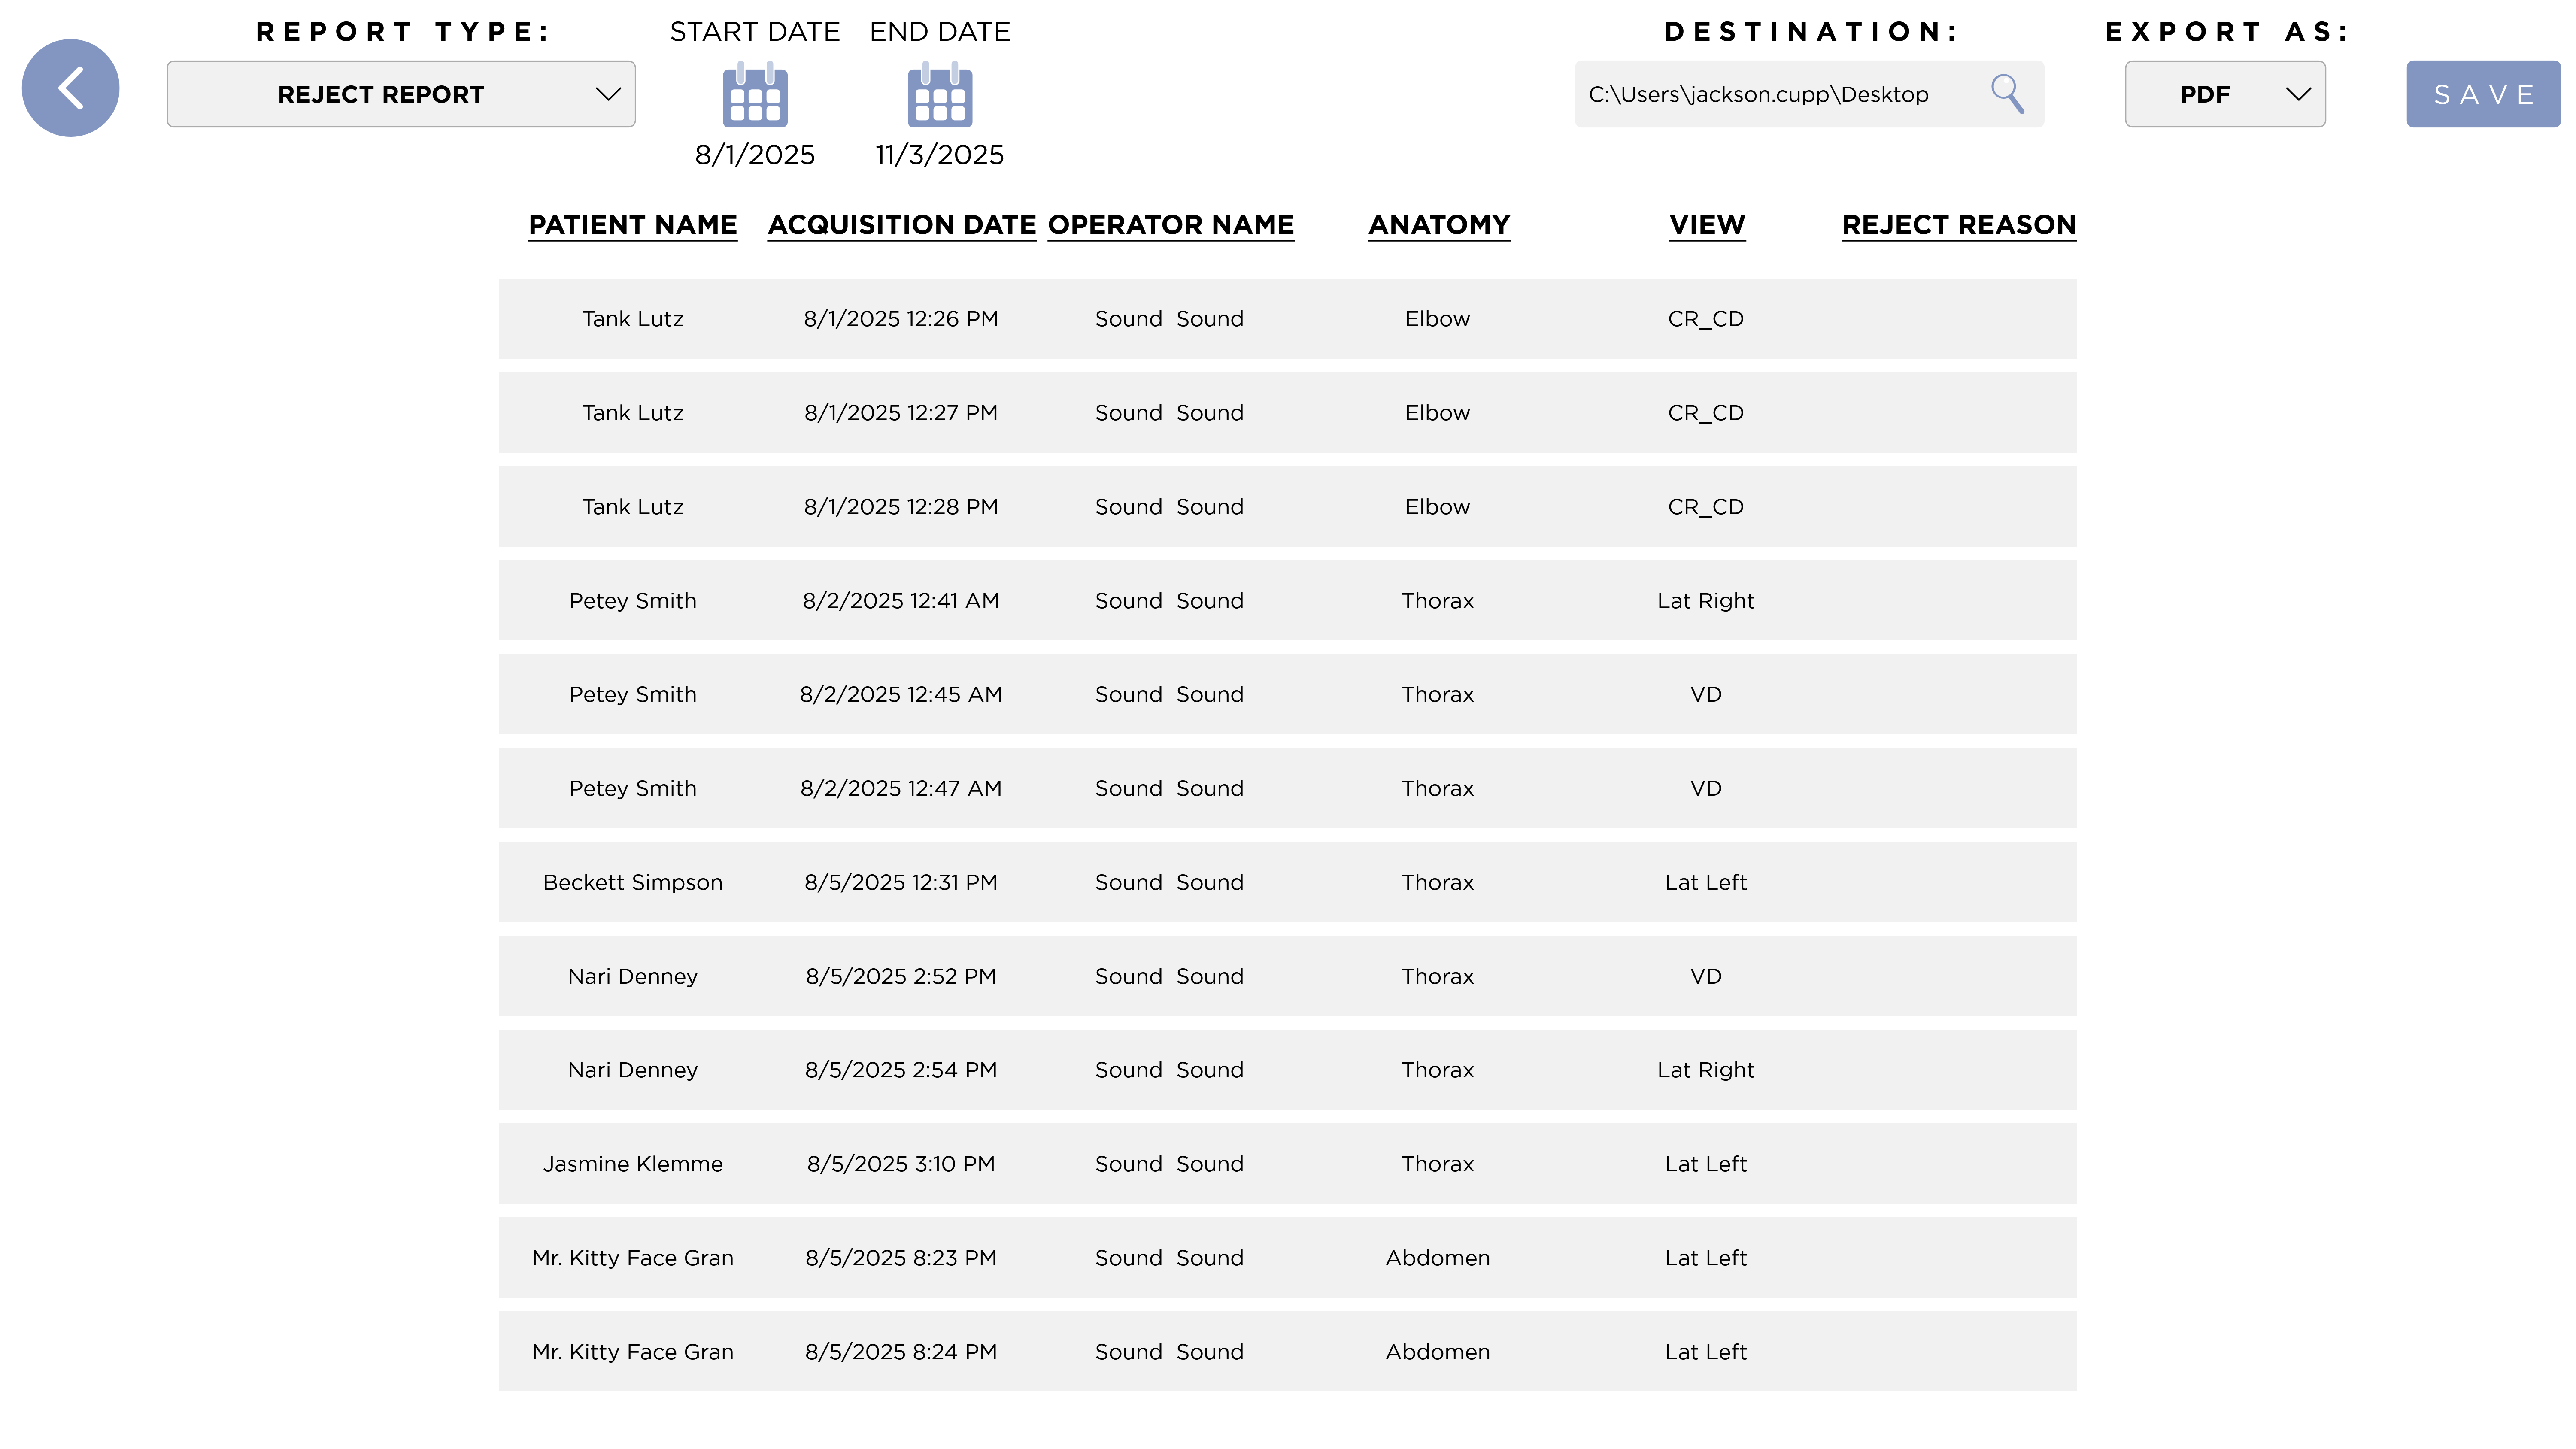Expand the Reject Report type dropdown
This screenshot has width=2576, height=1449.
click(400, 94)
